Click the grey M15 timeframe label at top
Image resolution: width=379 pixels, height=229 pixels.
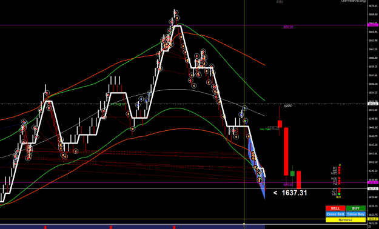click(280, 2)
